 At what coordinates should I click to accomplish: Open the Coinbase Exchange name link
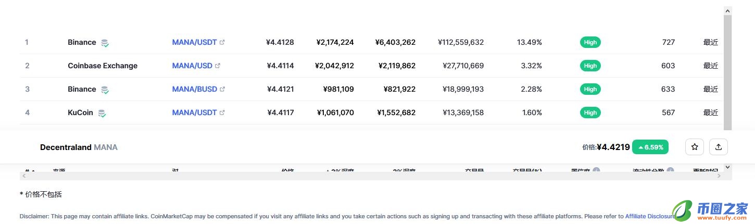[103, 66]
